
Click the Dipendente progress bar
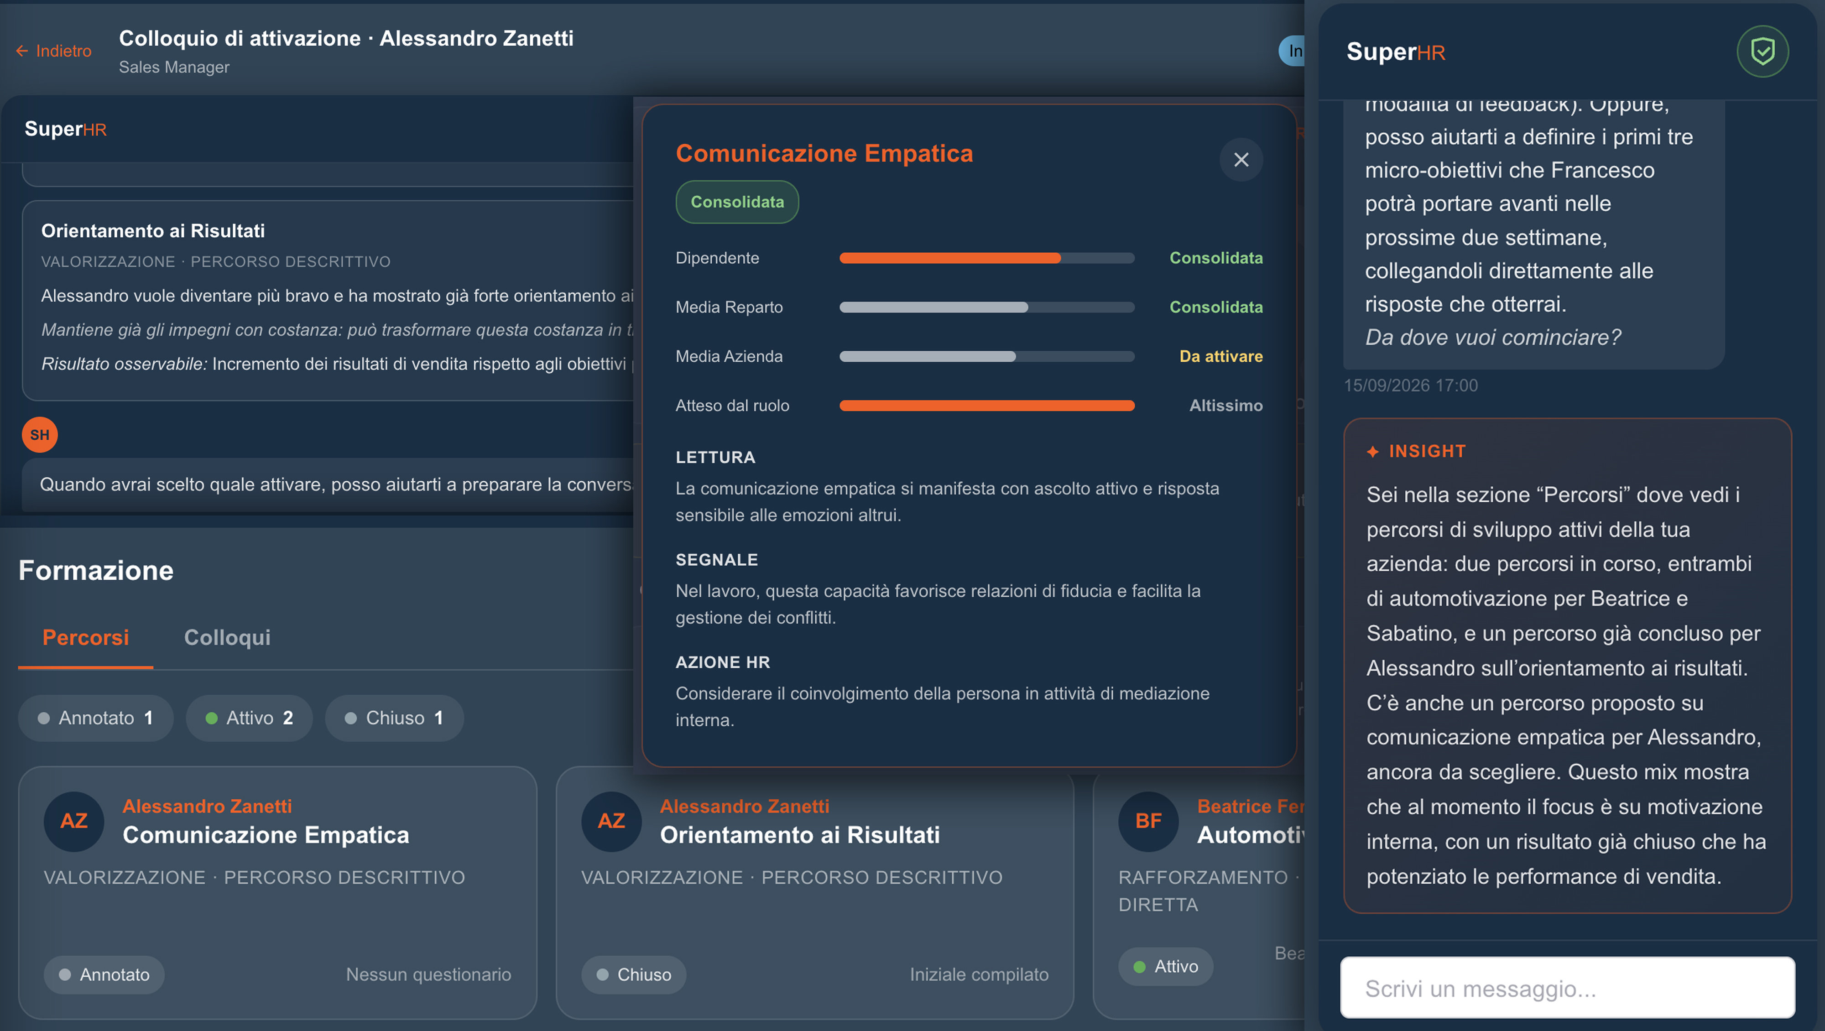click(x=986, y=258)
